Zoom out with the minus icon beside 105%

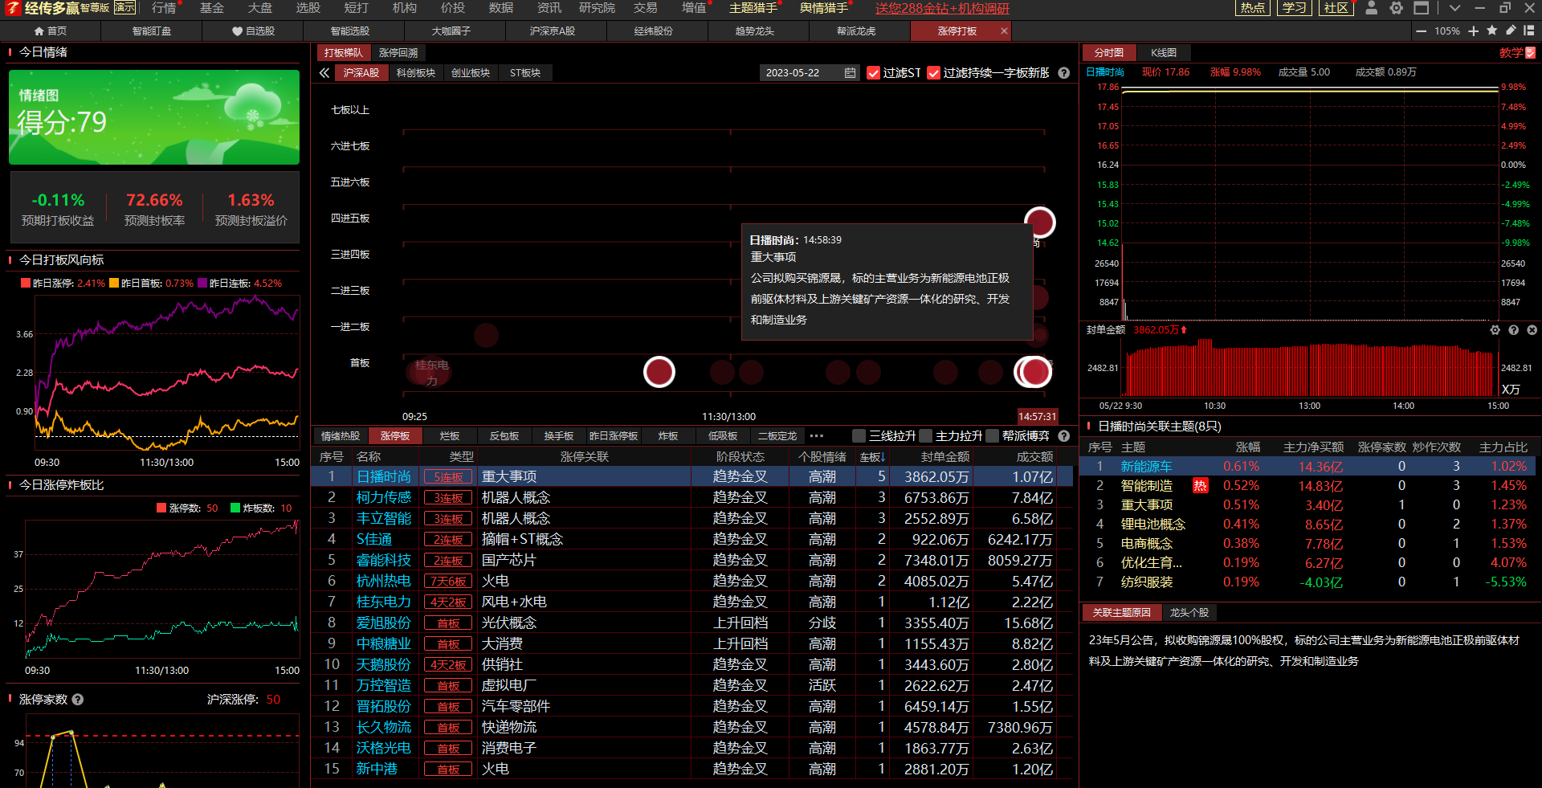point(1422,31)
